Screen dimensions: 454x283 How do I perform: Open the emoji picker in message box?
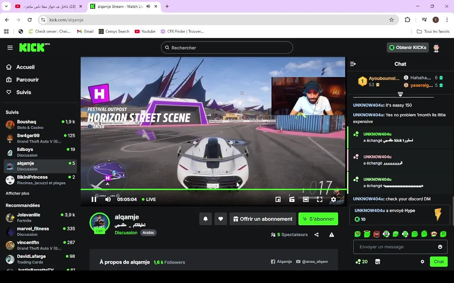tap(440, 247)
